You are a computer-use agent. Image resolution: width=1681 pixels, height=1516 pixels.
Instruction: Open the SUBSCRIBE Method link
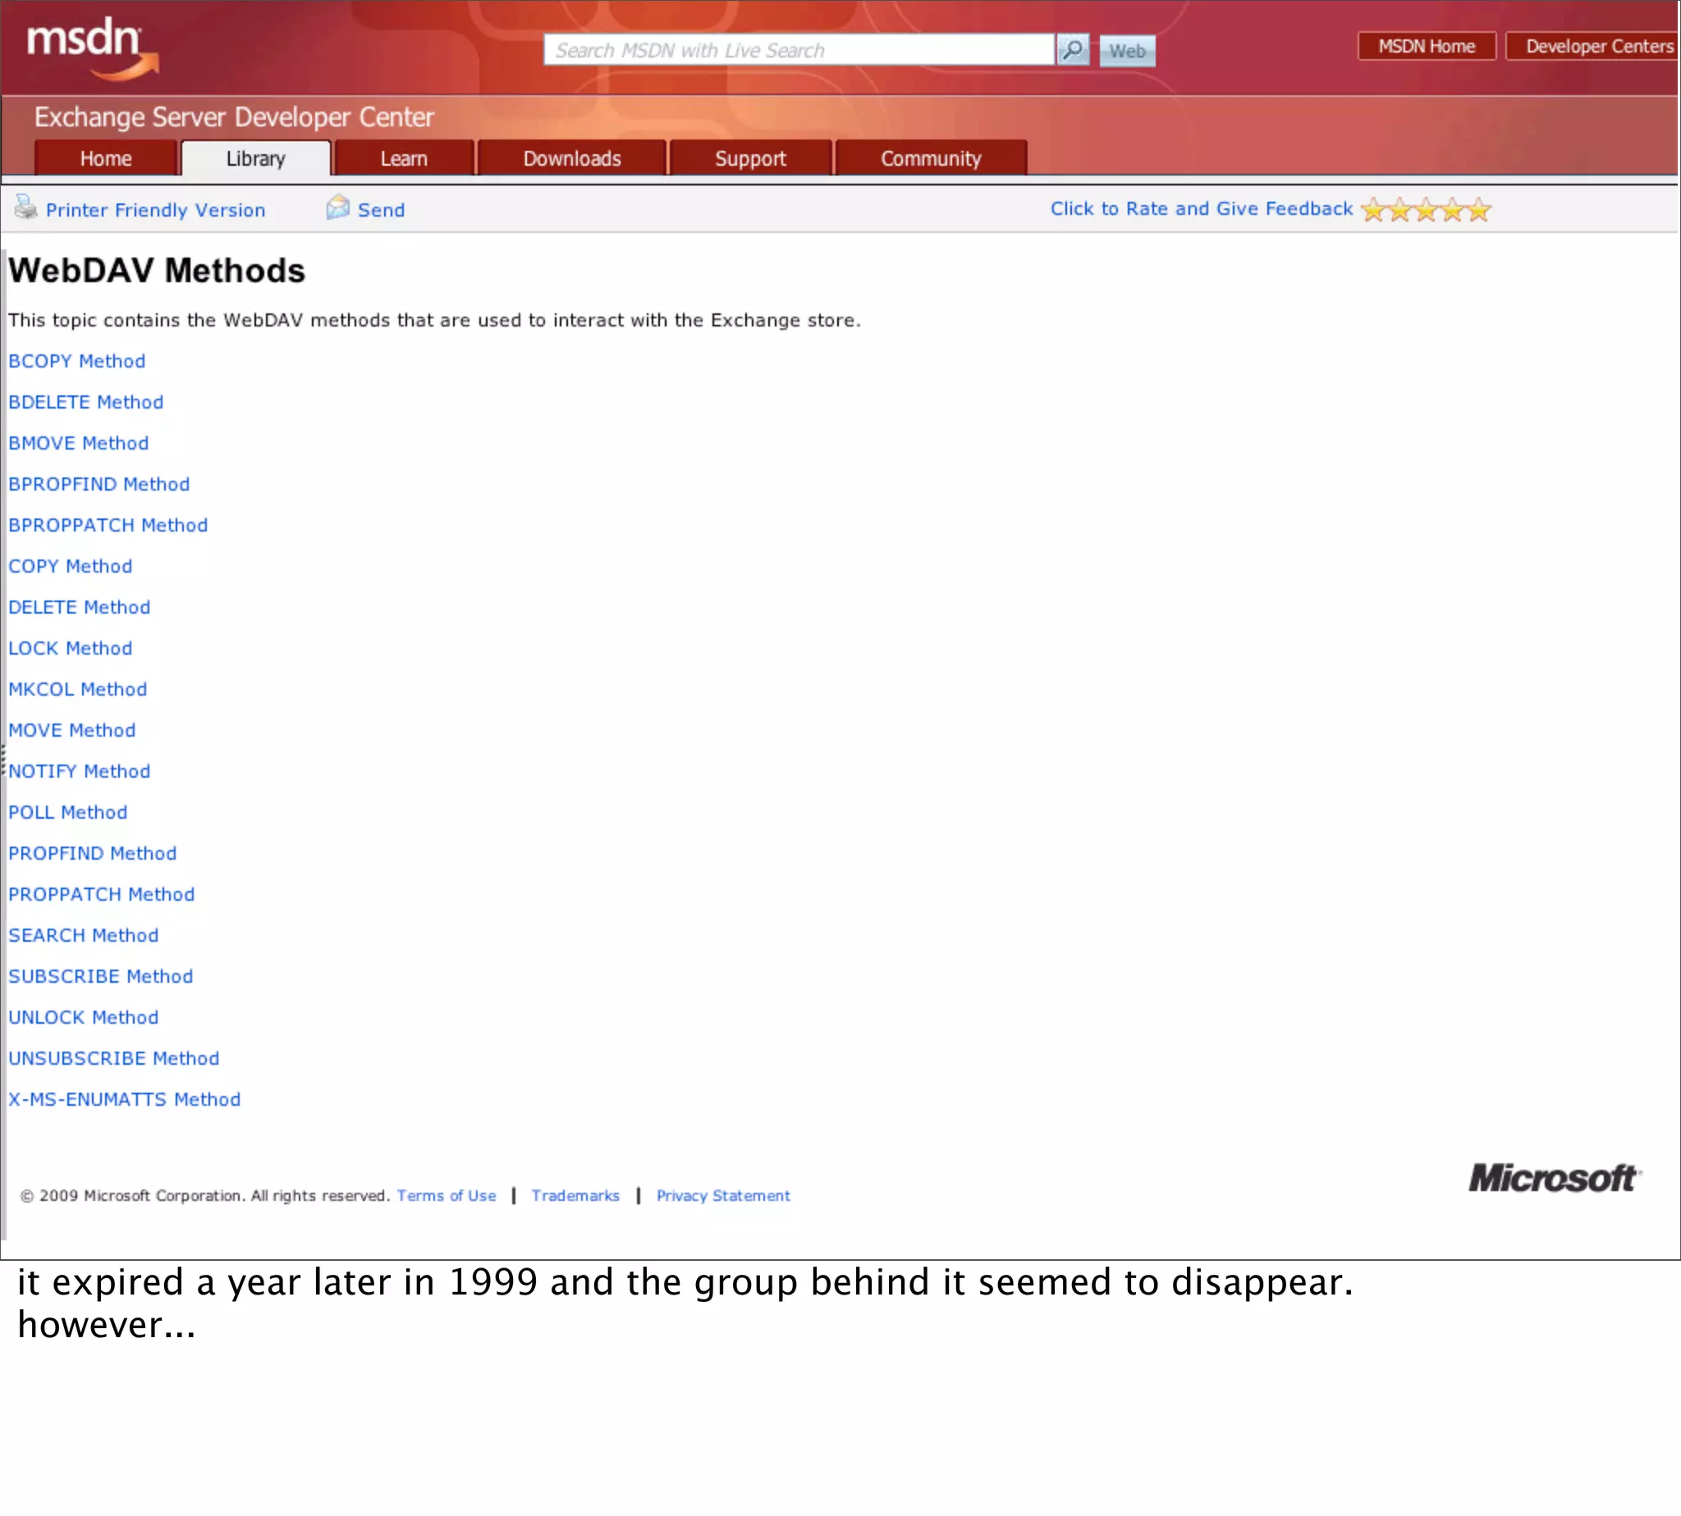[101, 976]
